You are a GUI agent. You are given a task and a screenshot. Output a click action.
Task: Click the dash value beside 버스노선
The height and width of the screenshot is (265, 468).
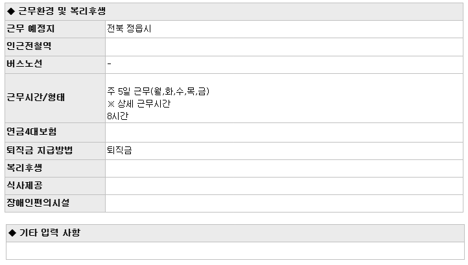point(110,63)
